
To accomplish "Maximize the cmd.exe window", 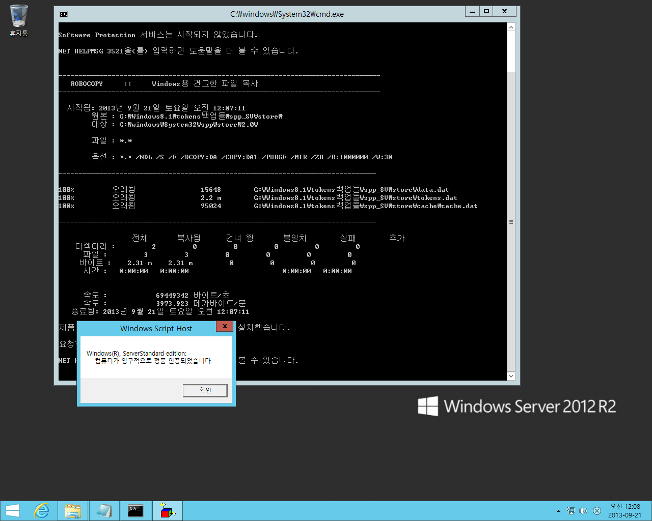I will (x=486, y=11).
